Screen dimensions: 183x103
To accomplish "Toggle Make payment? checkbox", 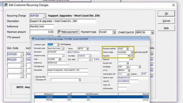I will (x=59, y=32).
